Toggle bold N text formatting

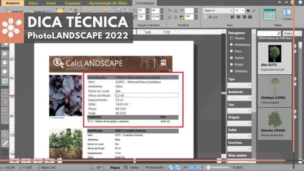[x=248, y=11]
